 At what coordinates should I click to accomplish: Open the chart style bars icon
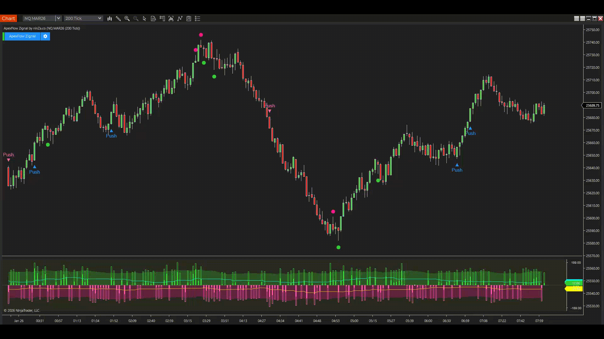pos(109,19)
